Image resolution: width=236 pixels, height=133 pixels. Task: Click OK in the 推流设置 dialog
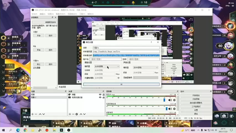121,84
